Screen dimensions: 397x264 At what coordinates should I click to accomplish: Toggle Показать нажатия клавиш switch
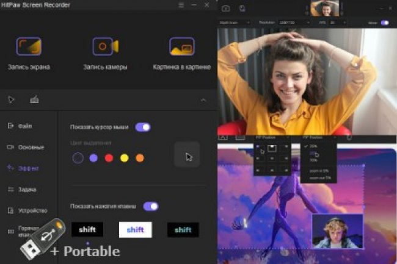[x=151, y=207]
